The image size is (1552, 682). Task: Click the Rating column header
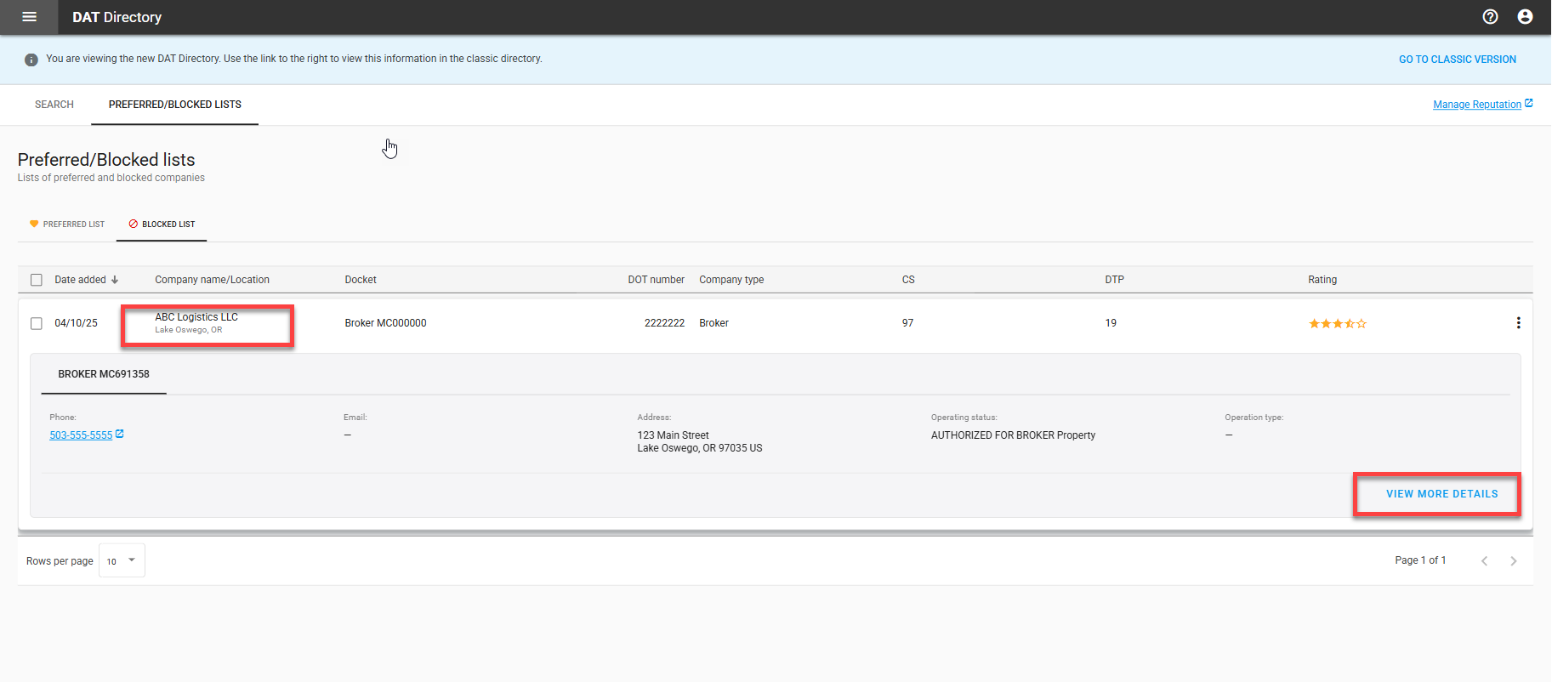pos(1322,280)
